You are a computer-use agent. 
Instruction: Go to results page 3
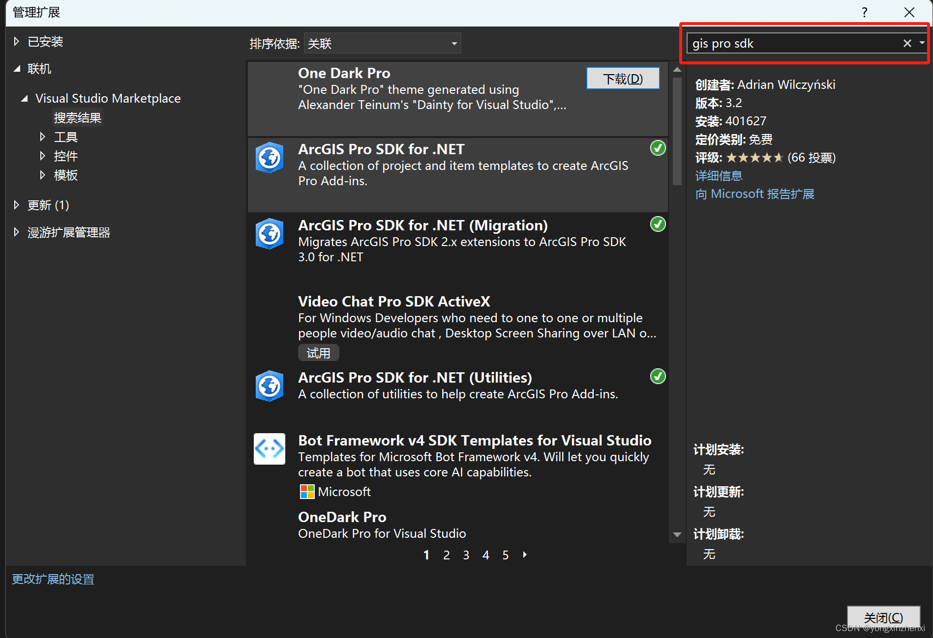[466, 555]
